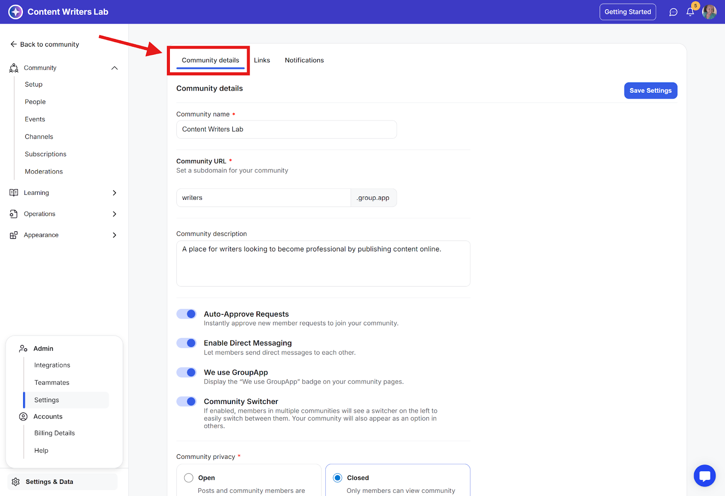Expand the Operations section chevron
Viewport: 725px width, 496px height.
(x=115, y=214)
